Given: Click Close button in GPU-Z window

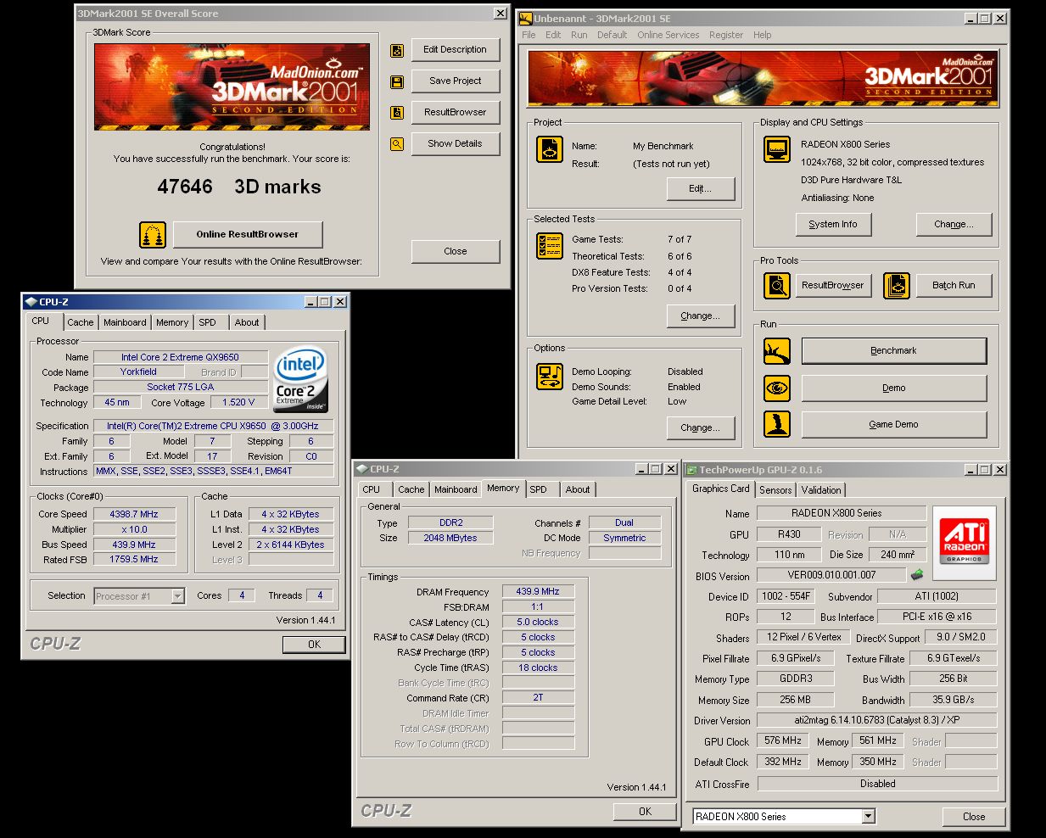Looking at the screenshot, I should (974, 817).
